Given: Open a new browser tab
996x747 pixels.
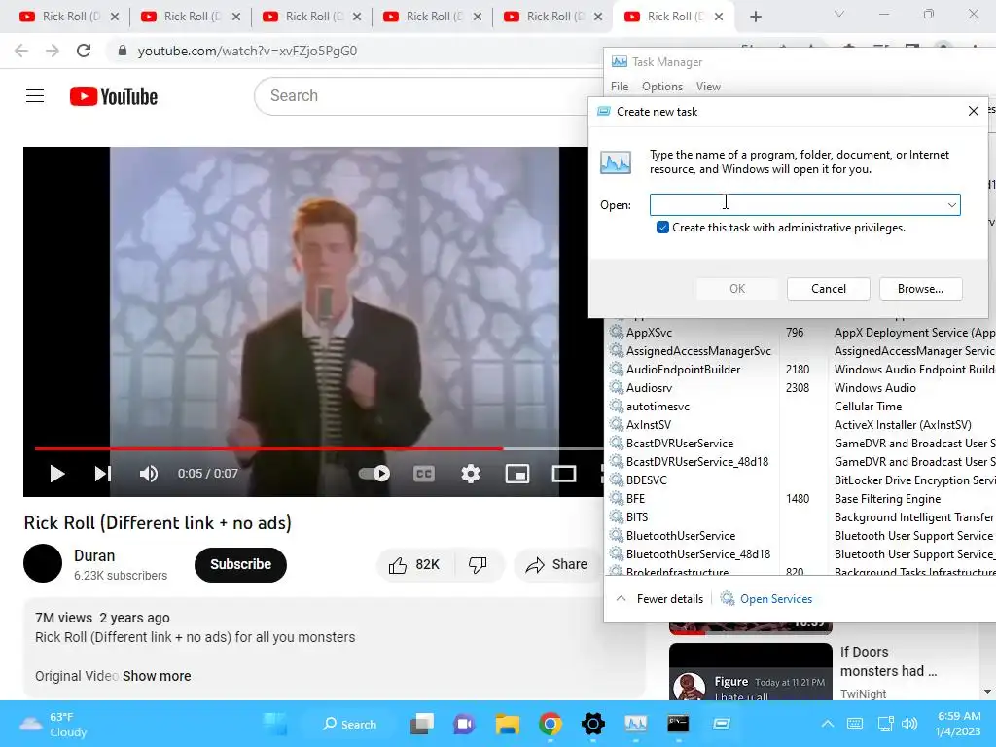Looking at the screenshot, I should pyautogui.click(x=755, y=18).
